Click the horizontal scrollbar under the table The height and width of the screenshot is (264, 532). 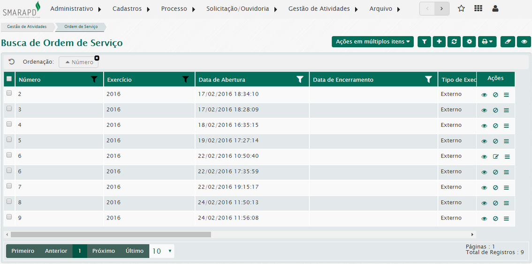tap(111, 235)
